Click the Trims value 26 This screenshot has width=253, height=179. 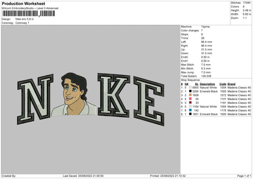[x=203, y=38]
